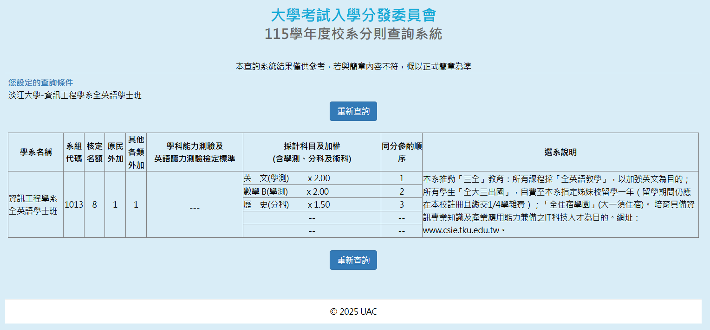Click the 同分參酌順序 column header

(x=402, y=152)
